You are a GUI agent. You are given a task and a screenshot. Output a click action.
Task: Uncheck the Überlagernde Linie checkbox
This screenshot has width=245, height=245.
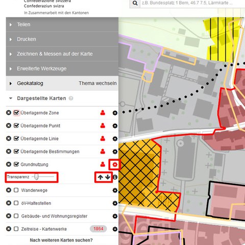16,138
